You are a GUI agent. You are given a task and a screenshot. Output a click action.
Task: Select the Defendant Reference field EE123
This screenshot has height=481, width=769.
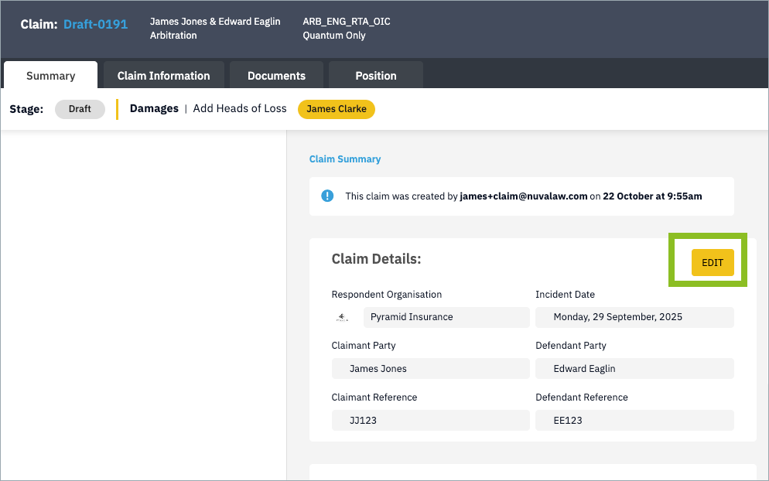634,420
